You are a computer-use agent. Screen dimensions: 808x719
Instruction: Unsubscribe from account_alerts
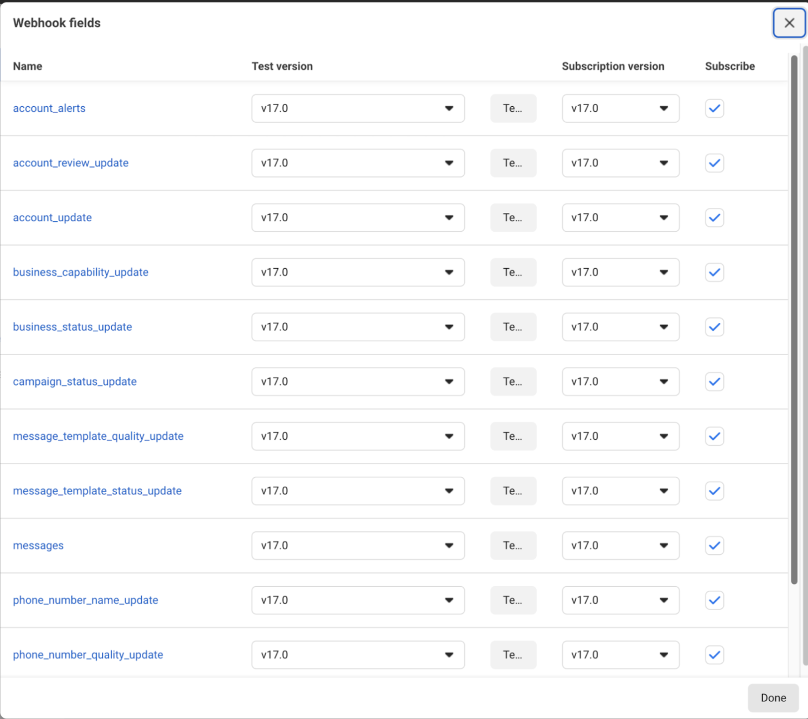tap(714, 108)
